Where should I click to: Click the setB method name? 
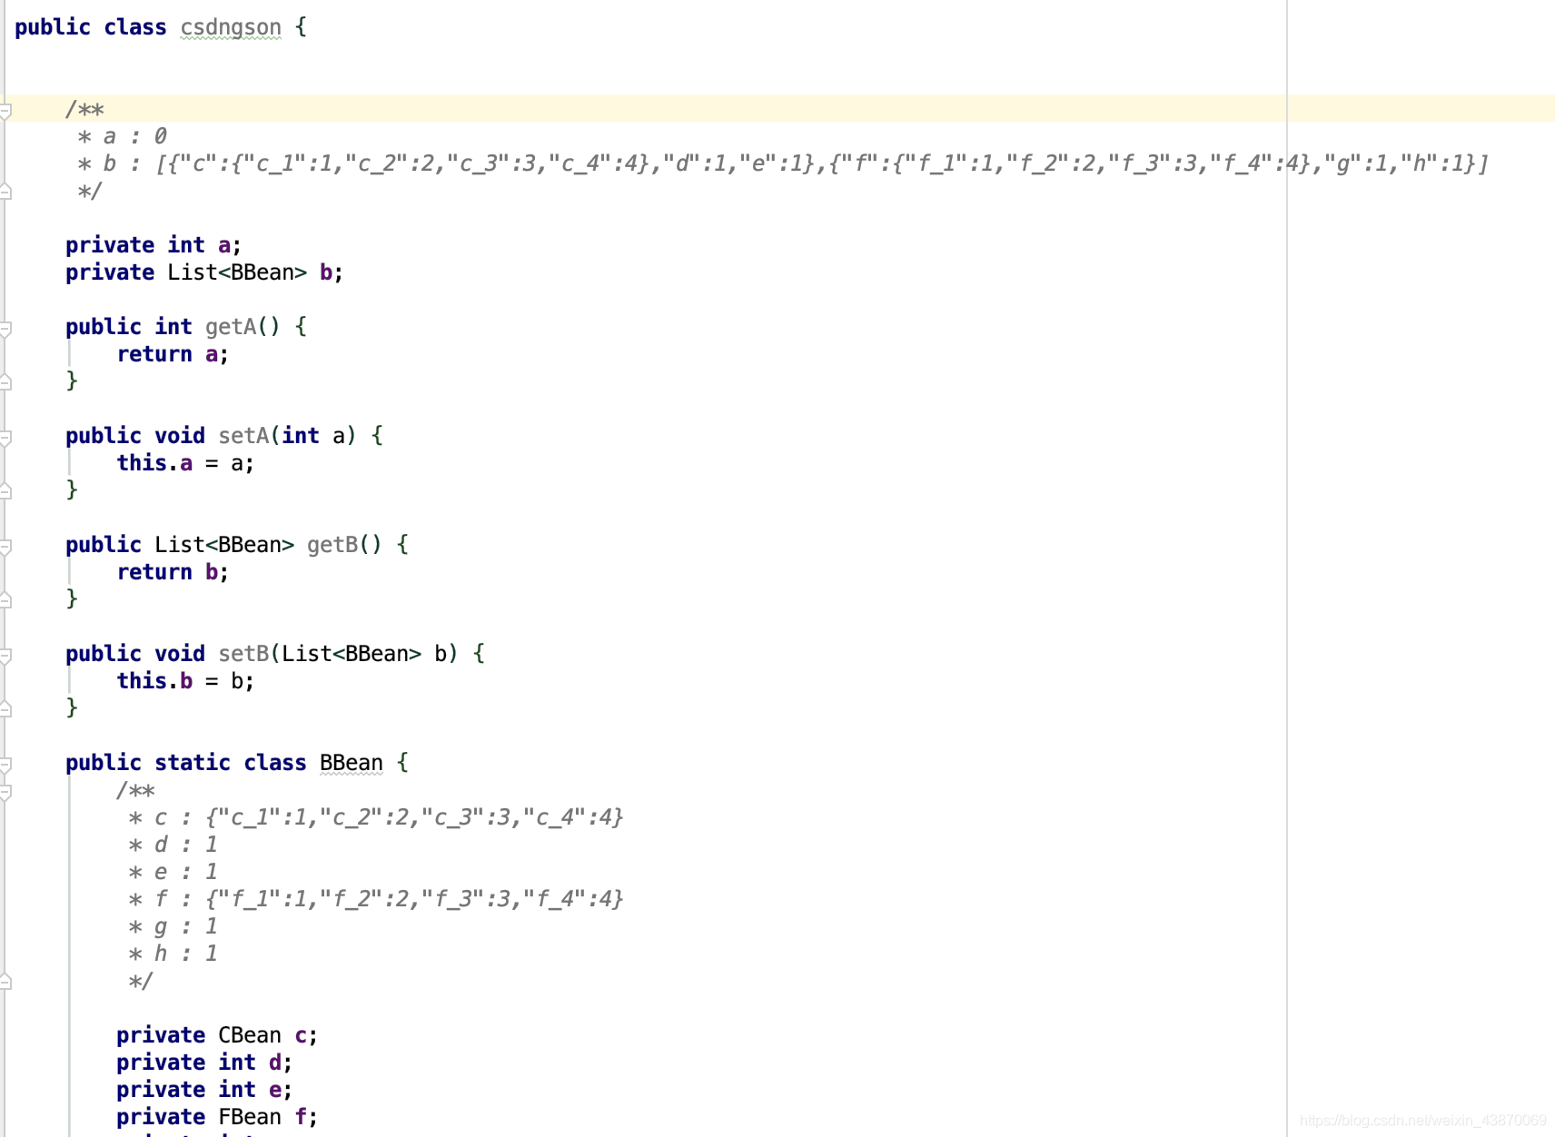243,654
